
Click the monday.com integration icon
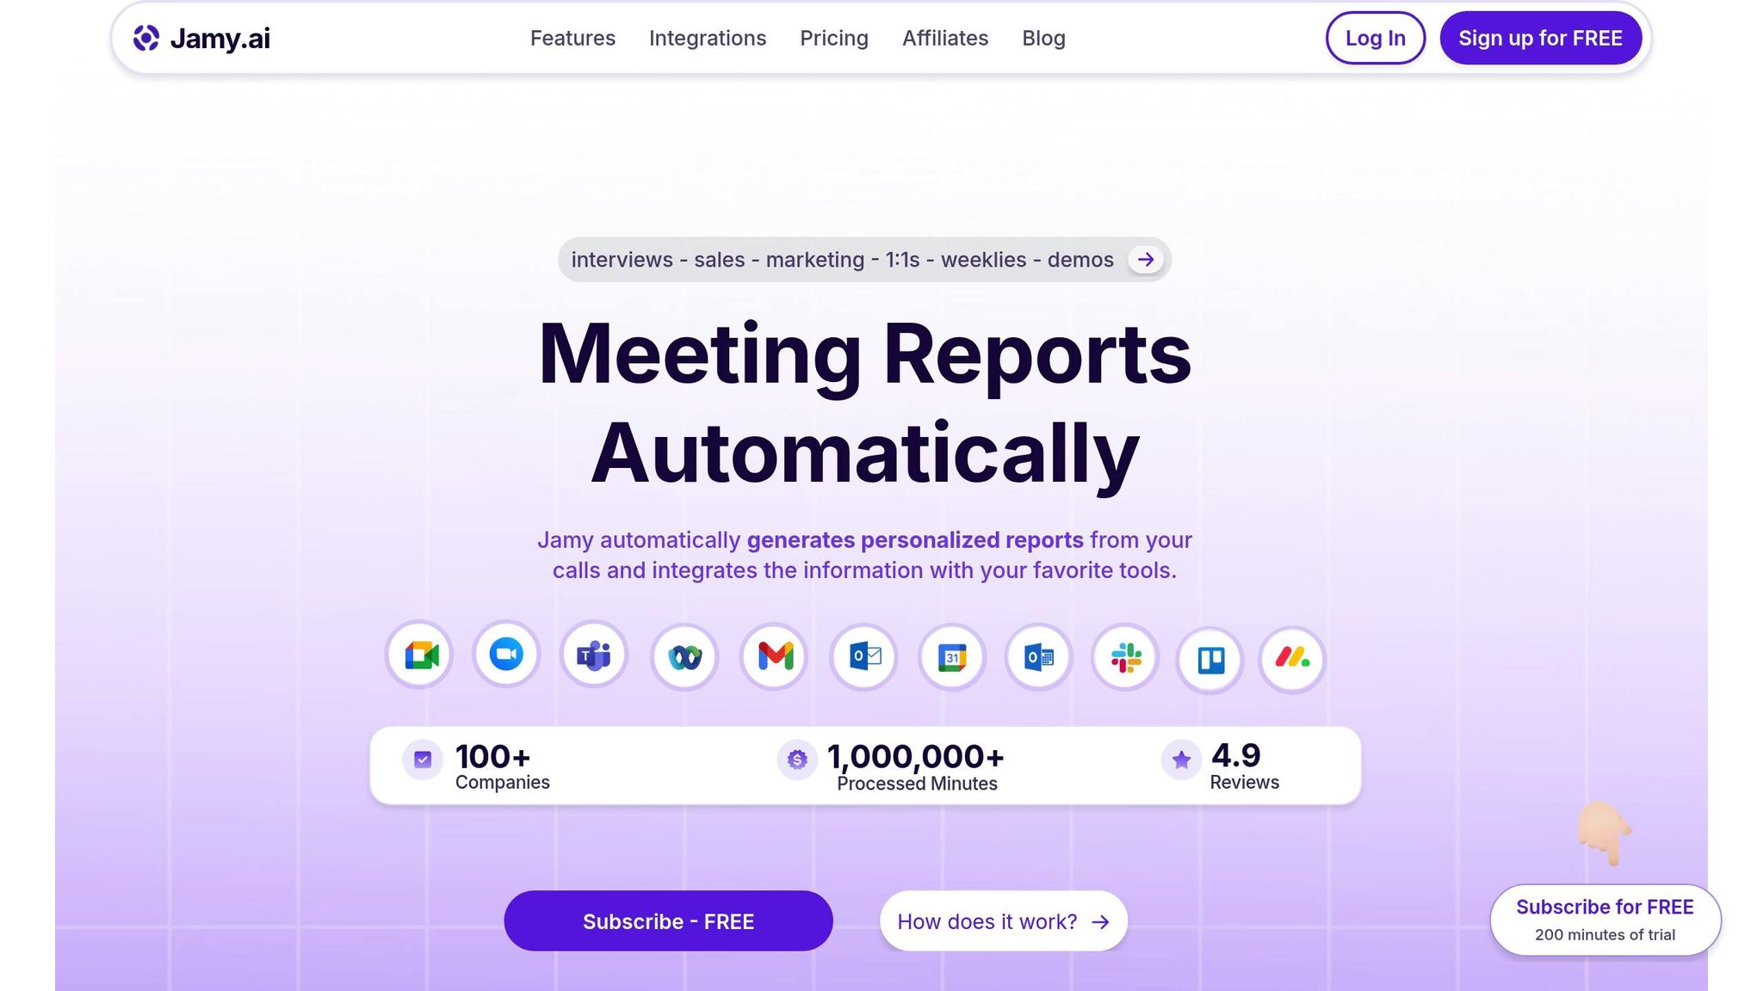[1292, 660]
